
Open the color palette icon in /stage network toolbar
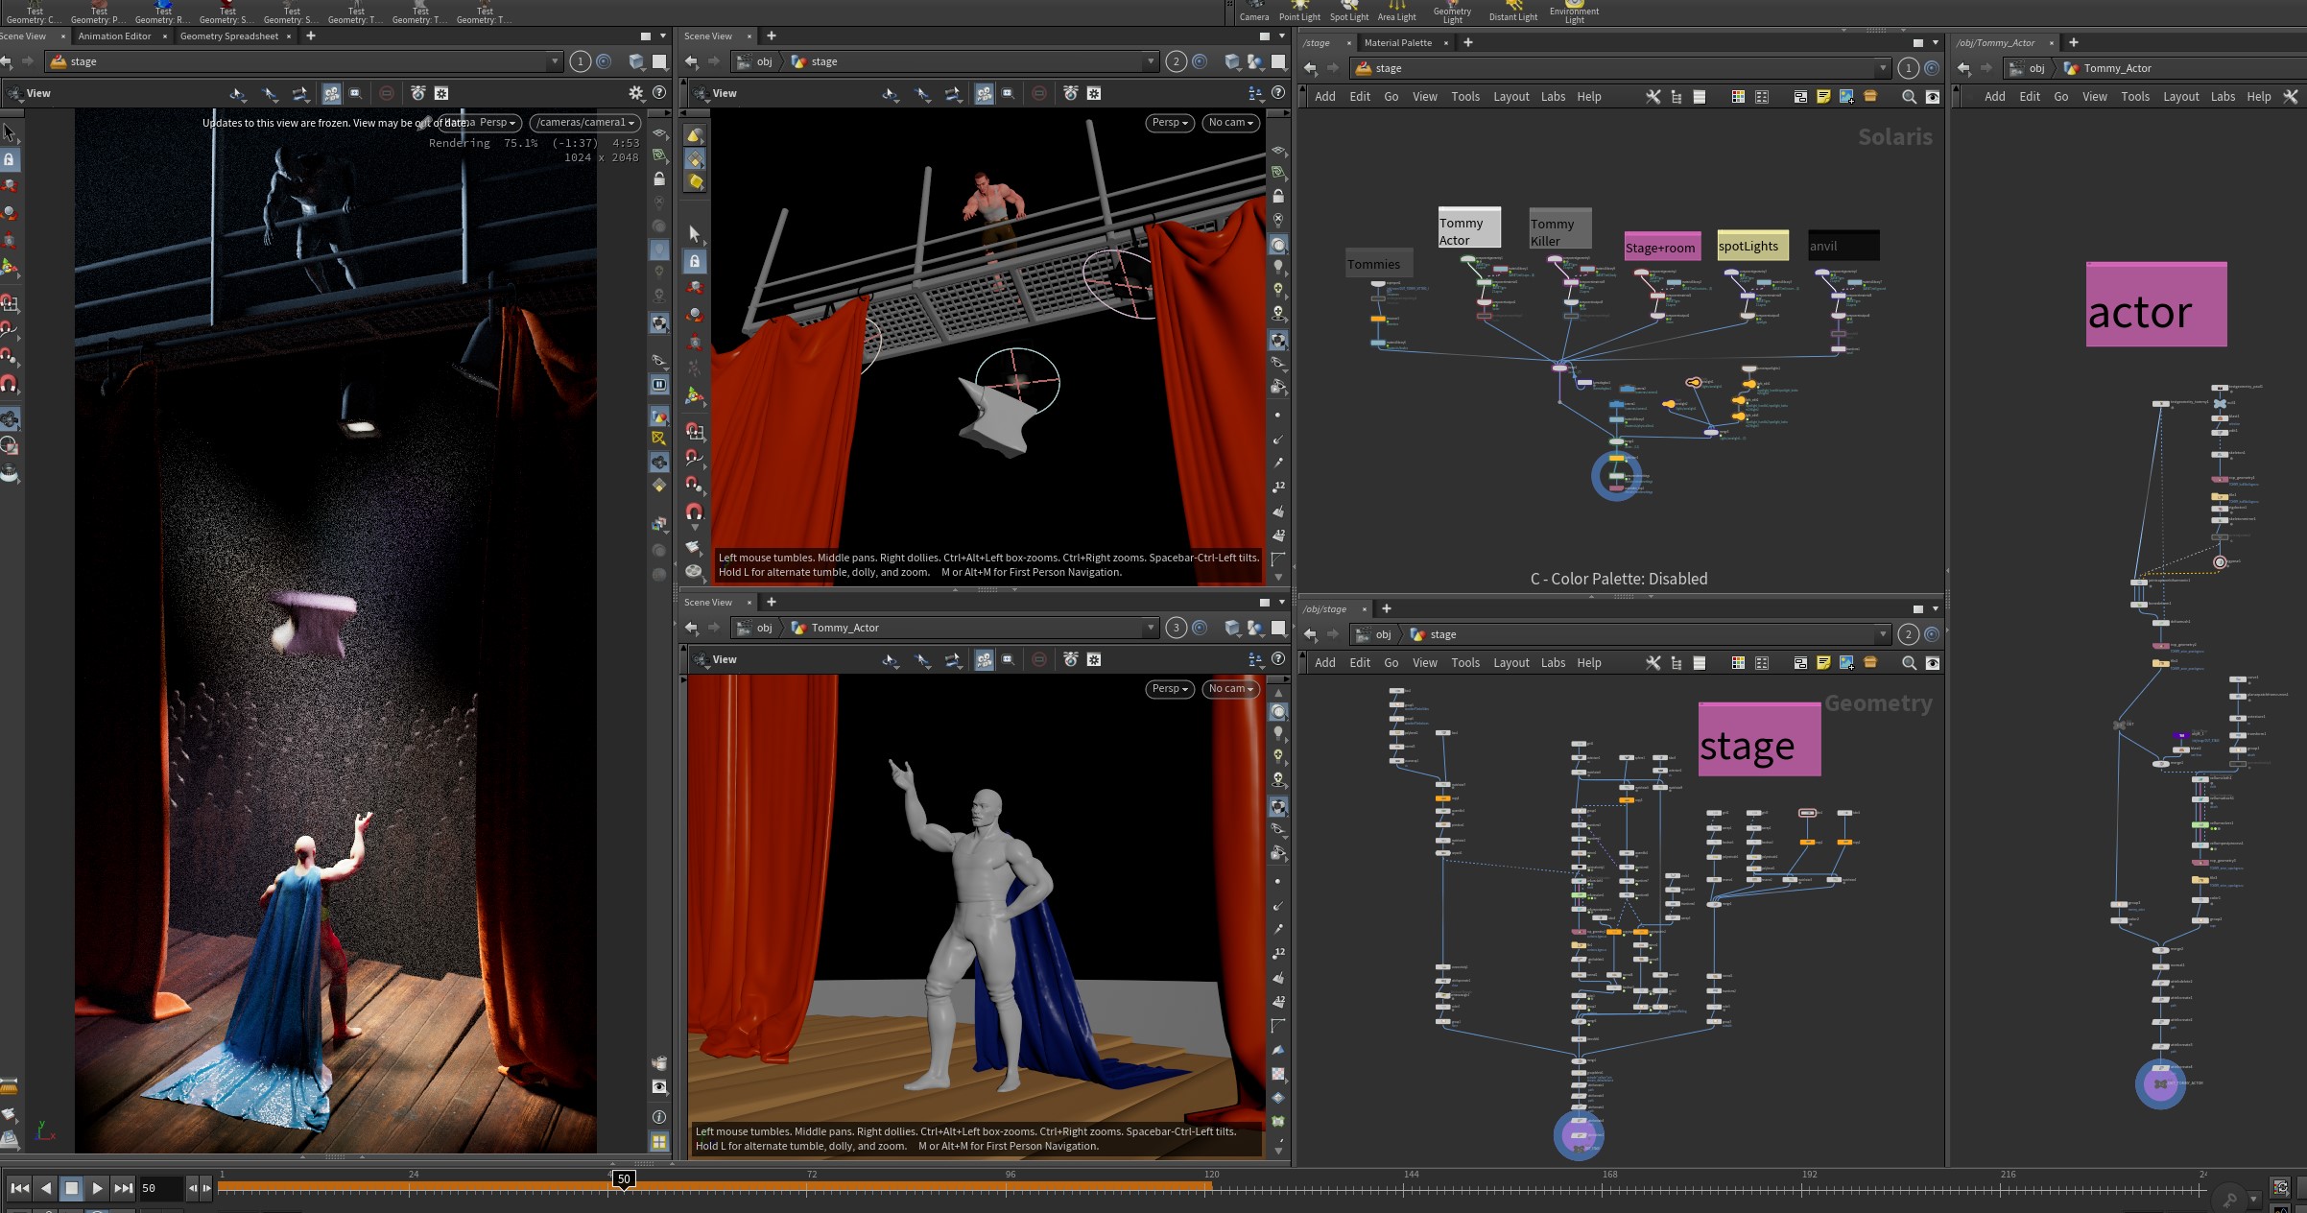(1738, 97)
